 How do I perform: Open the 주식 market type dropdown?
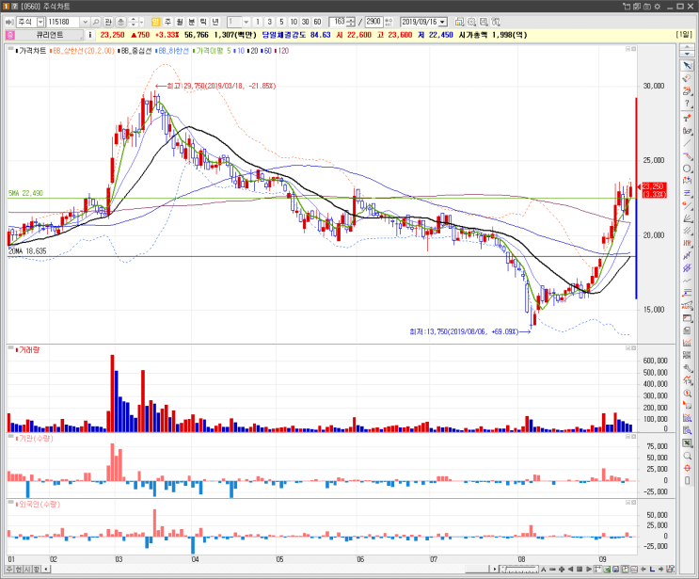(x=40, y=22)
